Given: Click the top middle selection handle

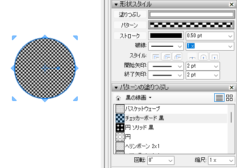Looking at the screenshot, I should 45,36.
